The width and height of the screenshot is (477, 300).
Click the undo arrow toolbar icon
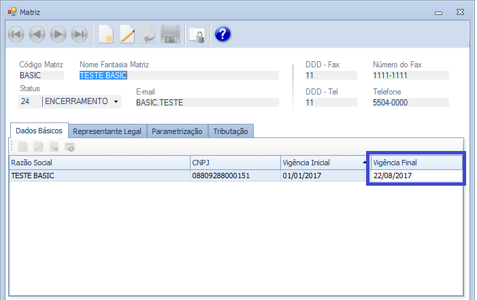point(148,34)
